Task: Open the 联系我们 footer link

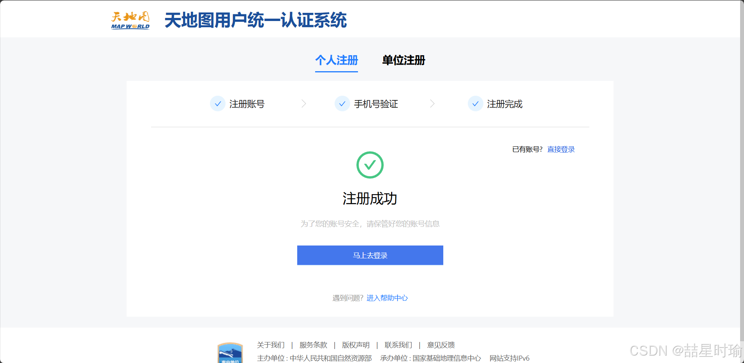Action: [x=398, y=345]
